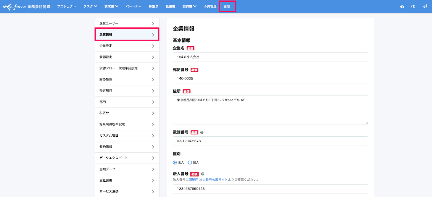The width and height of the screenshot is (432, 197).
Task: Click chevron on 部門 row
Action: pos(153,102)
